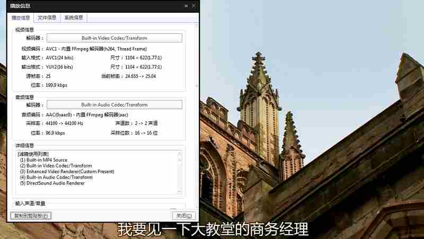Select the 系统信息 tab
This screenshot has width=424, height=239.
74,17
